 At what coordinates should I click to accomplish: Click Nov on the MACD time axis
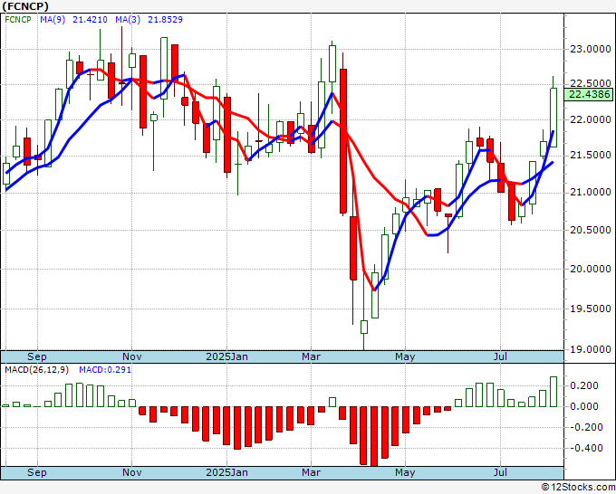click(132, 472)
